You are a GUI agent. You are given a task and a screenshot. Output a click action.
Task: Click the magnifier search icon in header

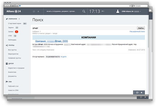(x=84, y=11)
